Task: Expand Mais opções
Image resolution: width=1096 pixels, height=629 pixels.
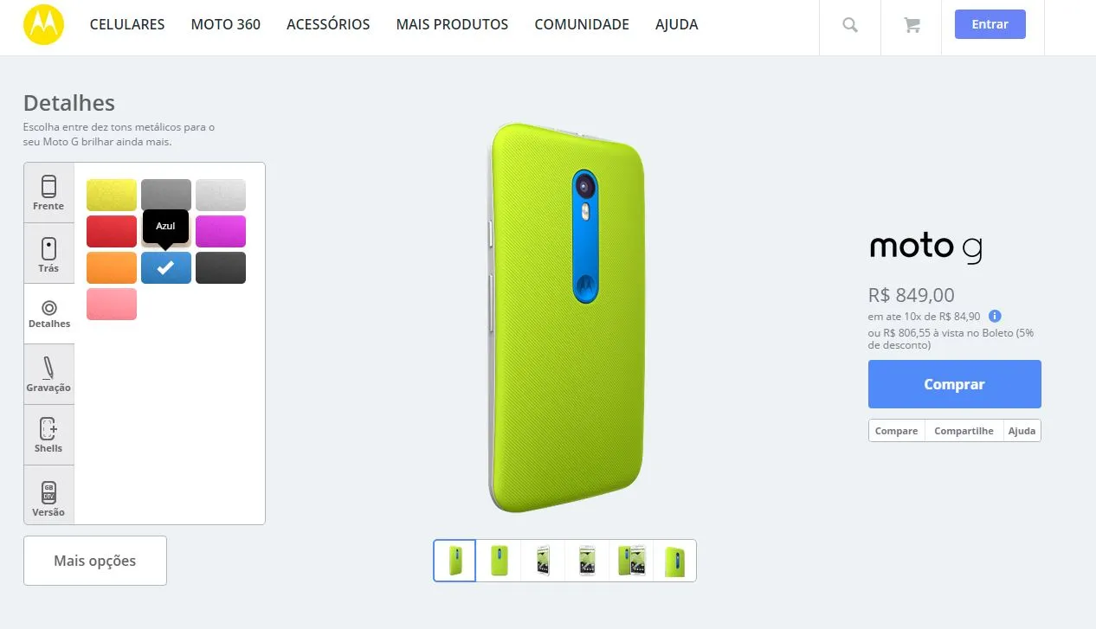Action: 95,561
